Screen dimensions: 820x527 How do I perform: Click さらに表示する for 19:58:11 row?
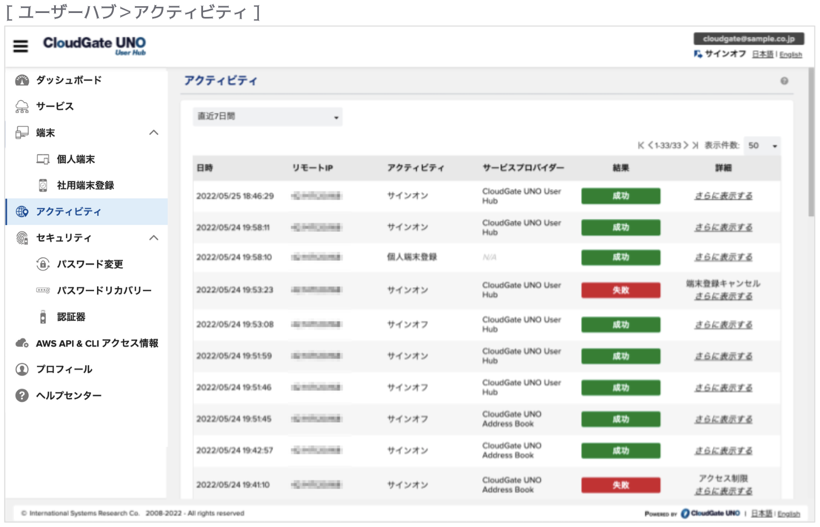(x=724, y=227)
